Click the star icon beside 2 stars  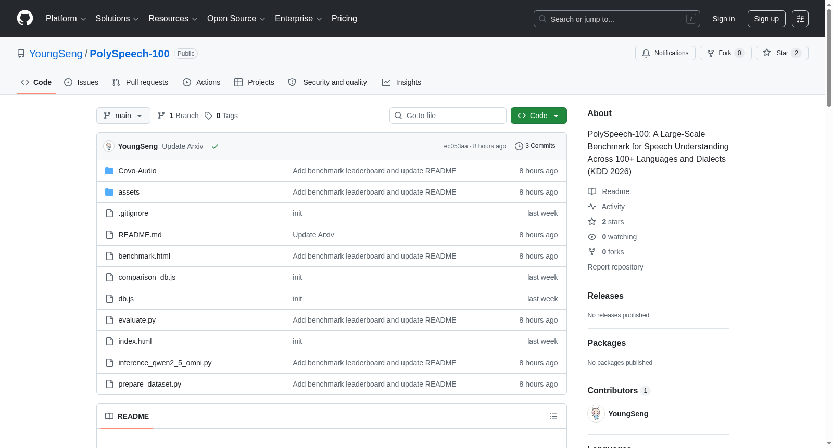click(x=592, y=222)
